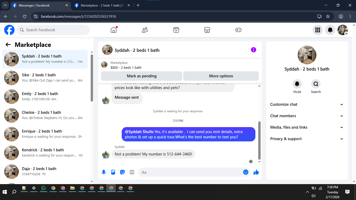356x200 pixels.
Task: Open the Kendrick · 2 beds 1 bath conversation
Action: (45, 153)
